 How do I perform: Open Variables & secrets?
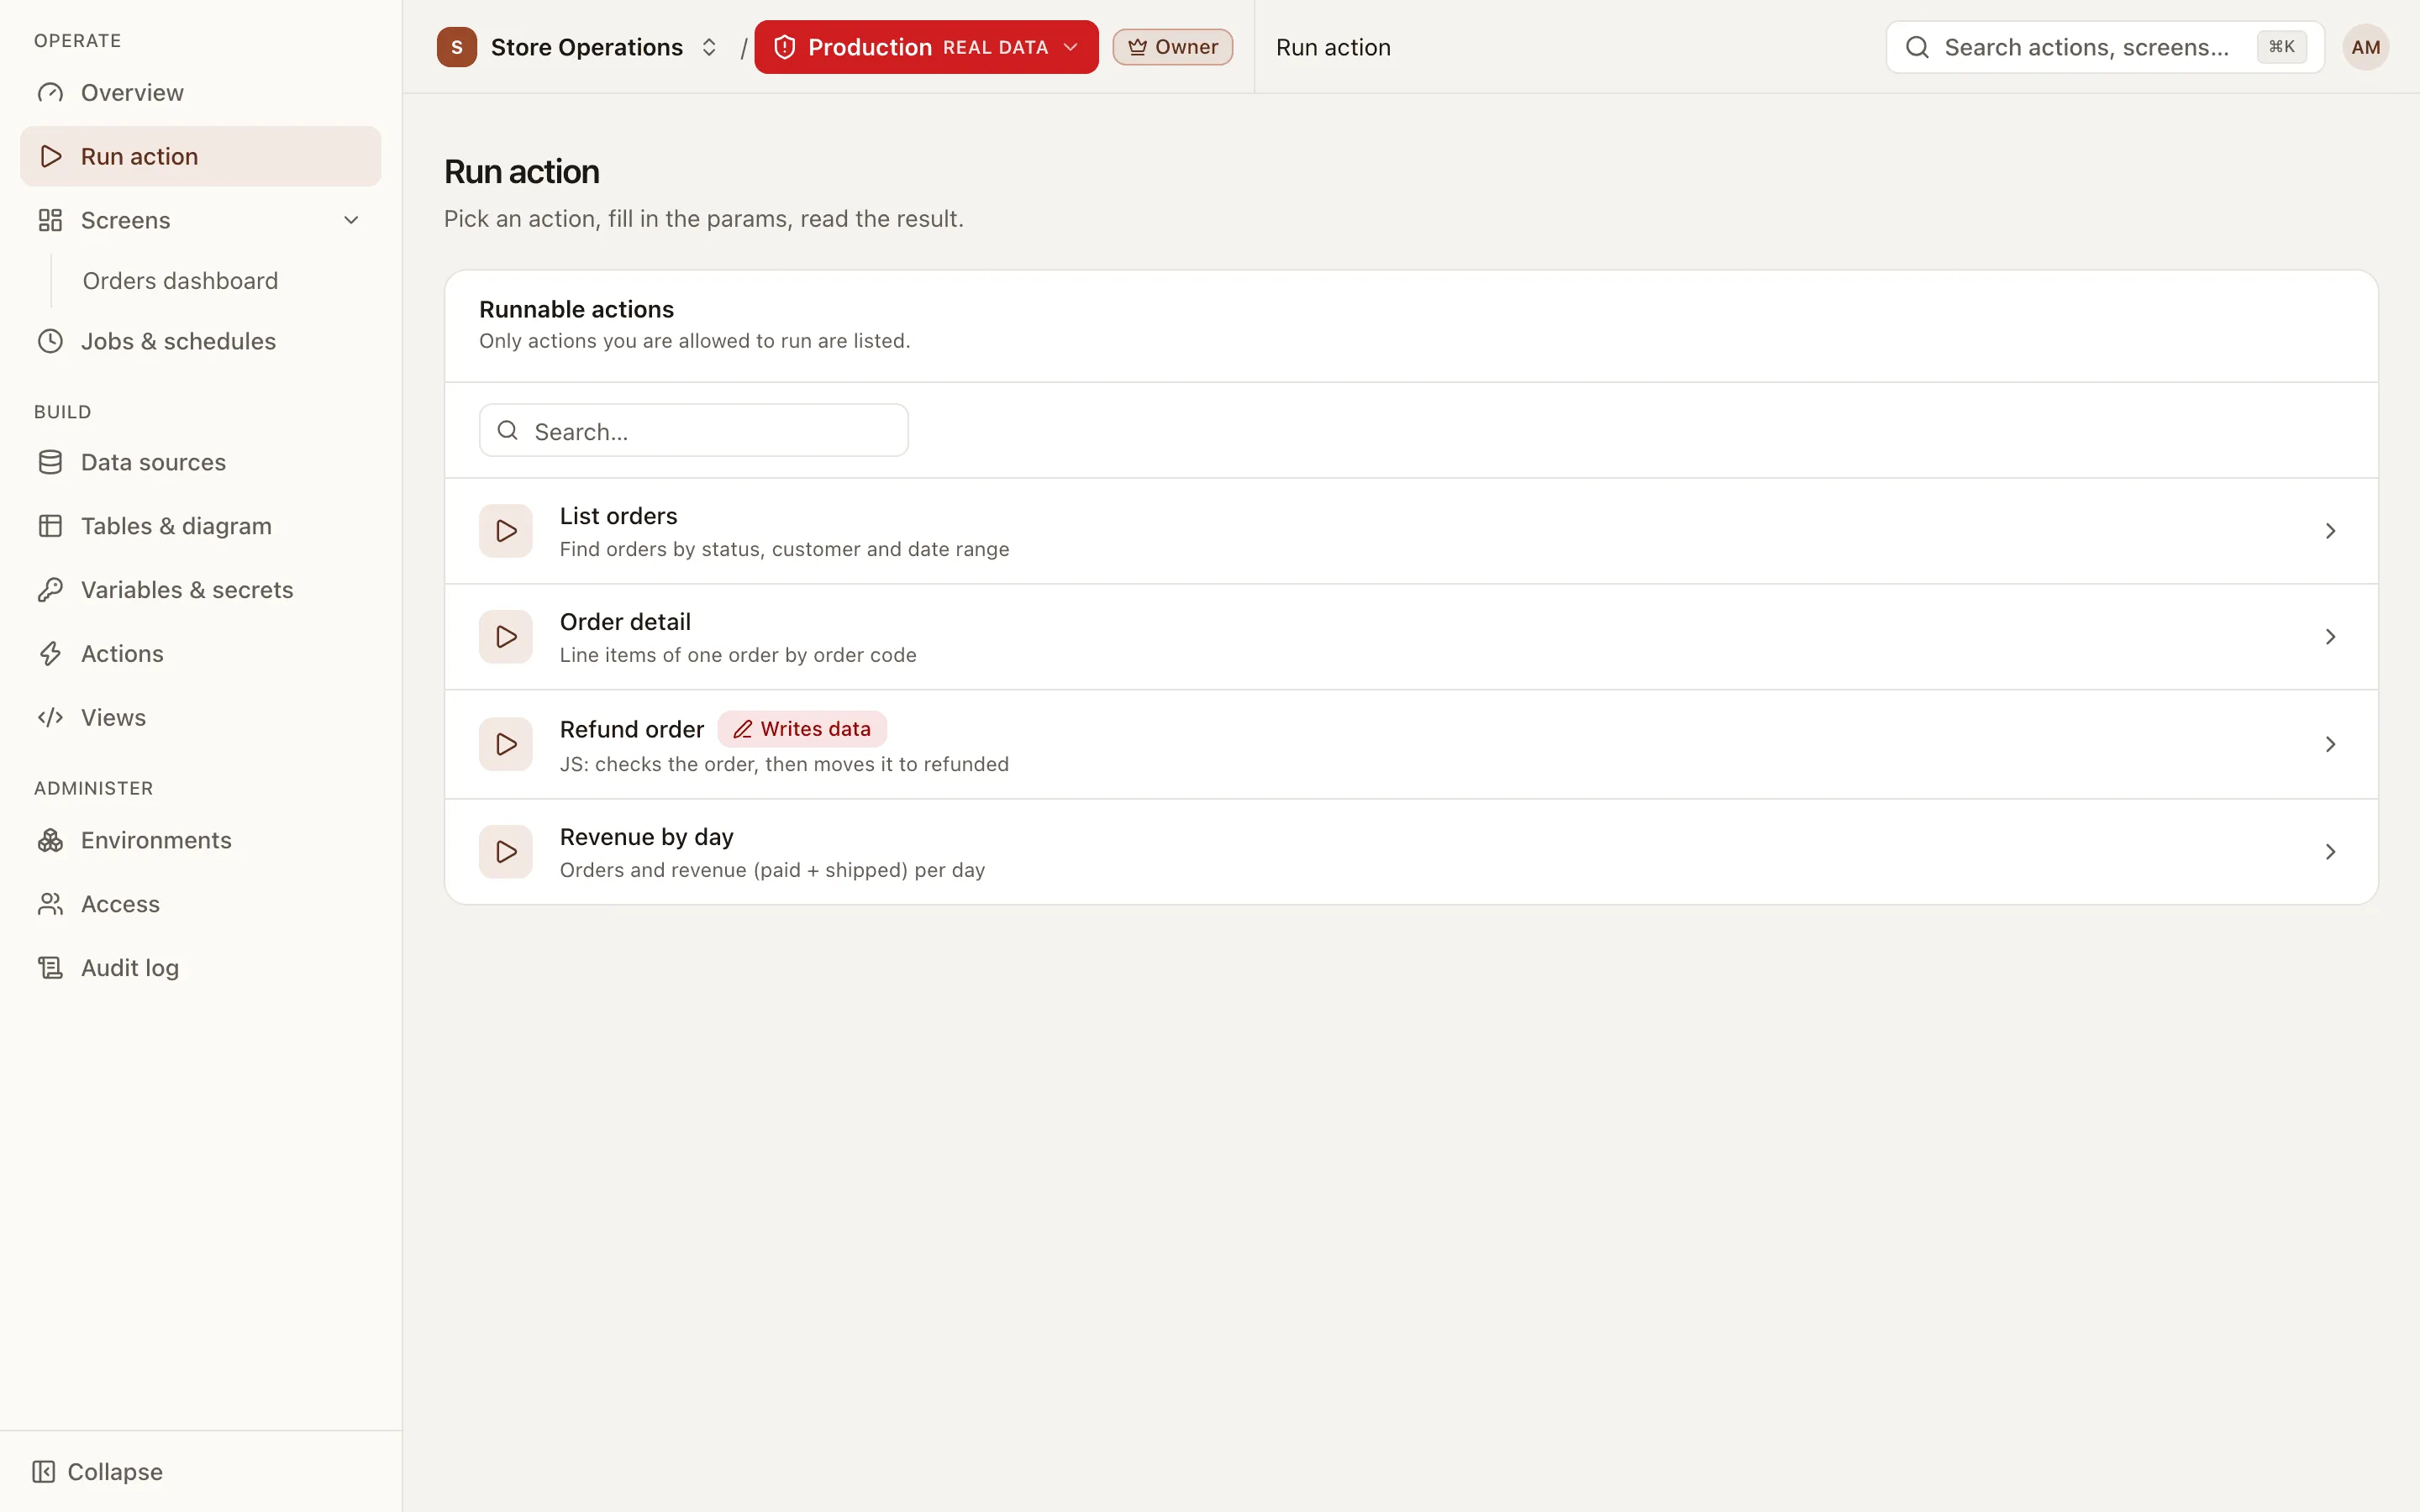tap(200, 590)
